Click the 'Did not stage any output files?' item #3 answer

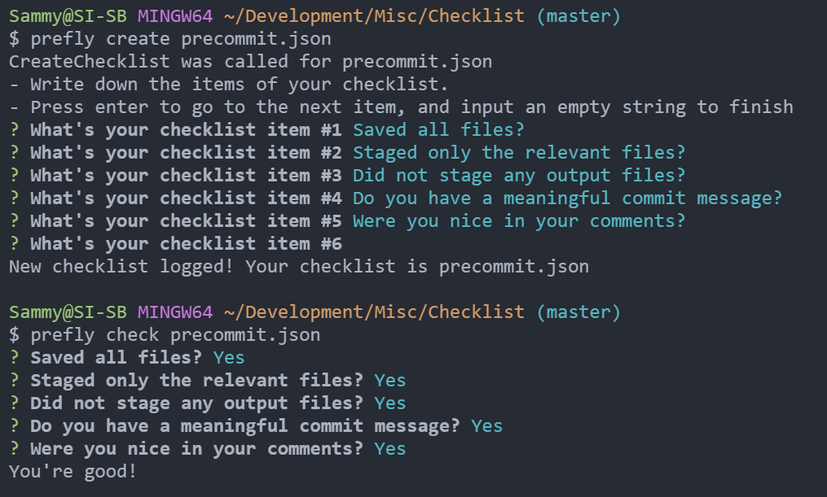[x=519, y=176]
